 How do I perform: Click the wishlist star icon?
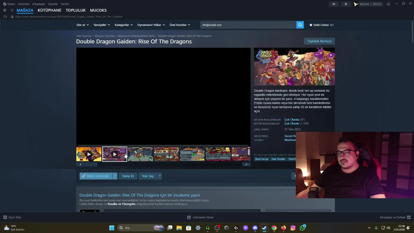pos(311,25)
